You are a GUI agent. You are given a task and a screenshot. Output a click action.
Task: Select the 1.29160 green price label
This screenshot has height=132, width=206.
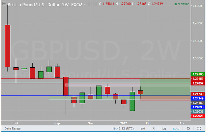pos(198,74)
